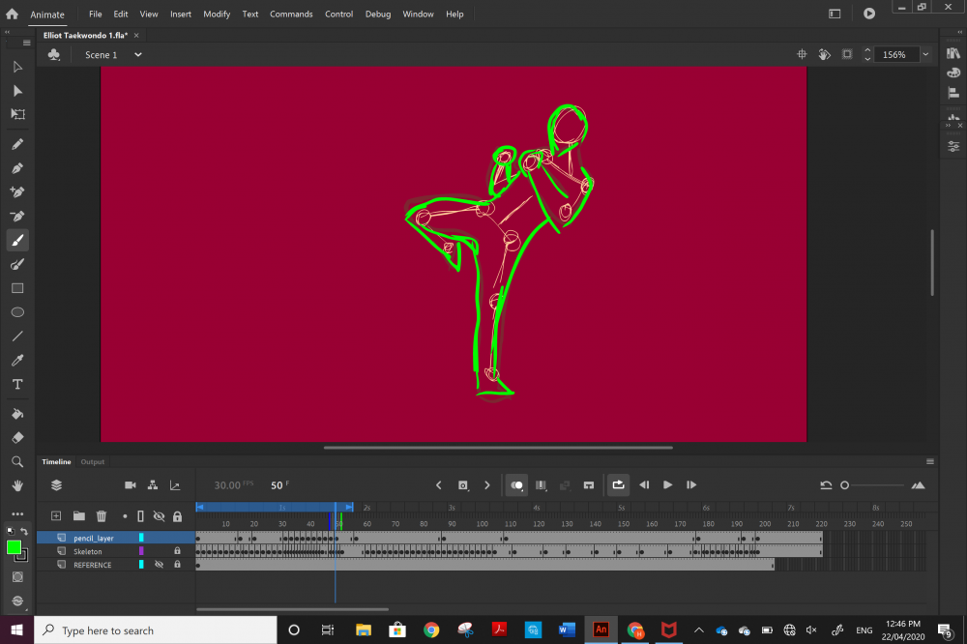The width and height of the screenshot is (967, 644).
Task: Select the pencil_layer layer
Action: 94,538
